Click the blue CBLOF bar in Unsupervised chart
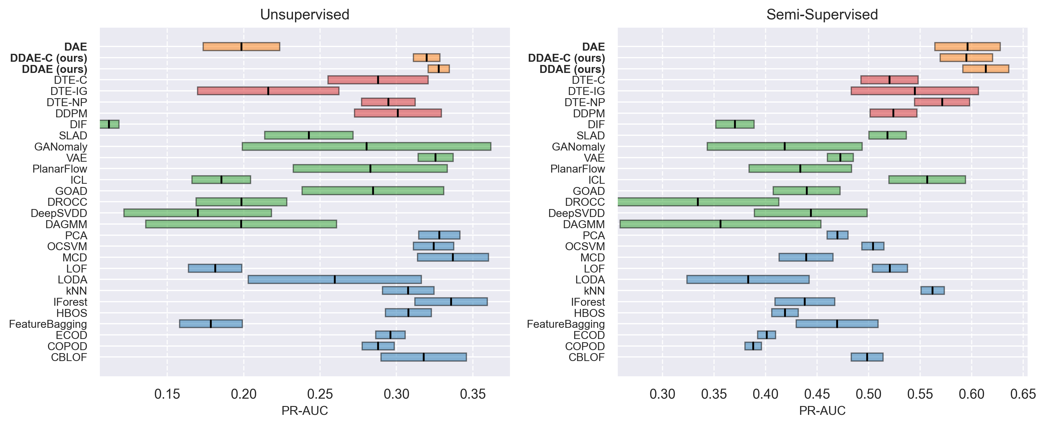Screen dimensions: 1045x426 tap(423, 357)
